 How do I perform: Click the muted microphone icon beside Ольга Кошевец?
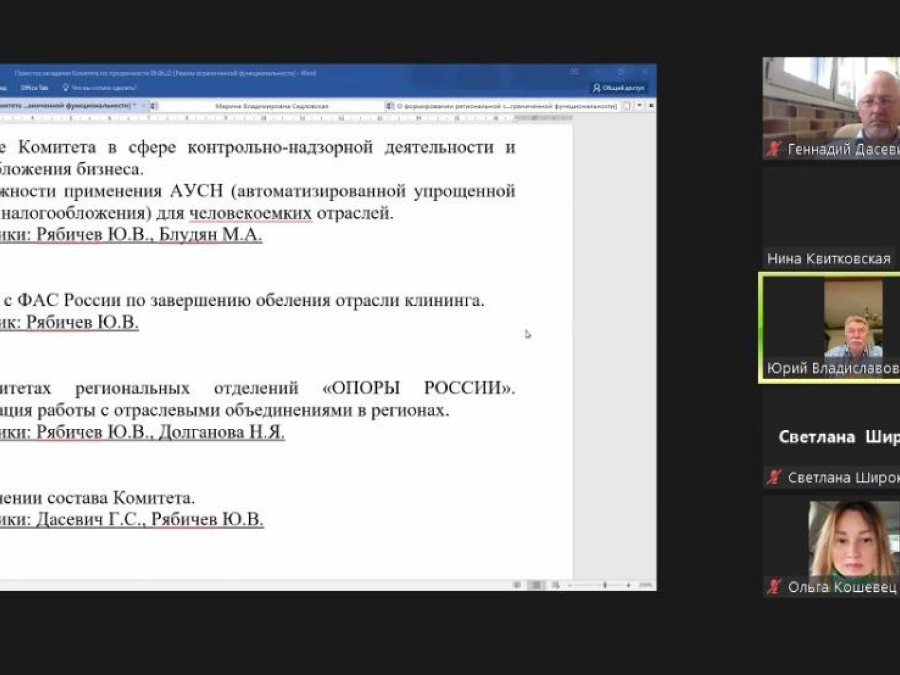[x=773, y=587]
